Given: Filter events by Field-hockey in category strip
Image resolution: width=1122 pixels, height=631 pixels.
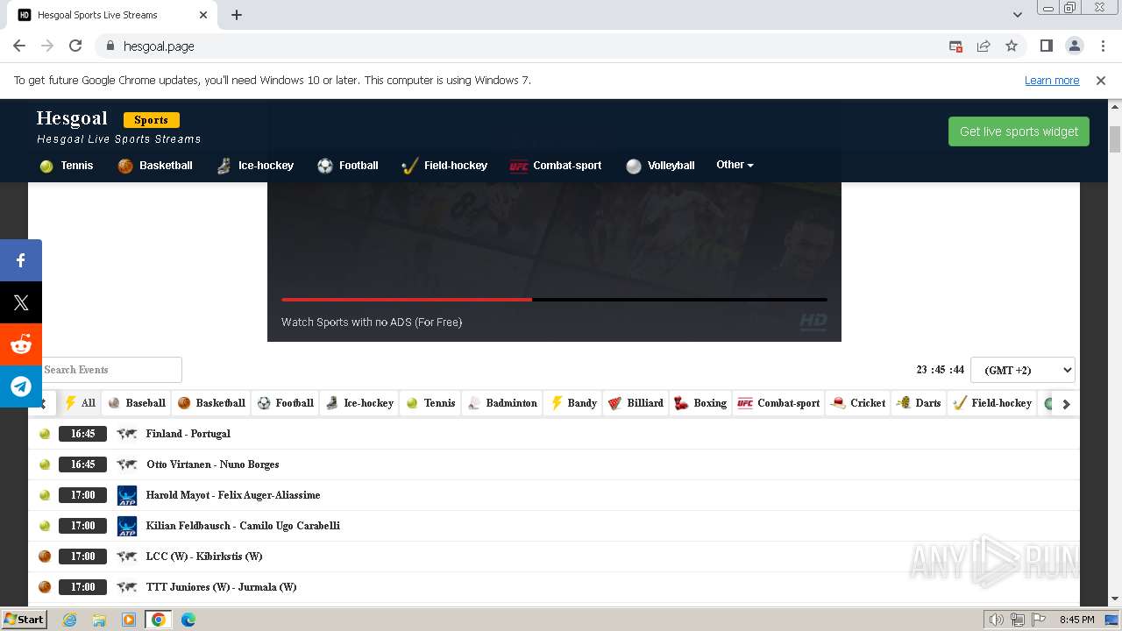Looking at the screenshot, I should pos(991,403).
